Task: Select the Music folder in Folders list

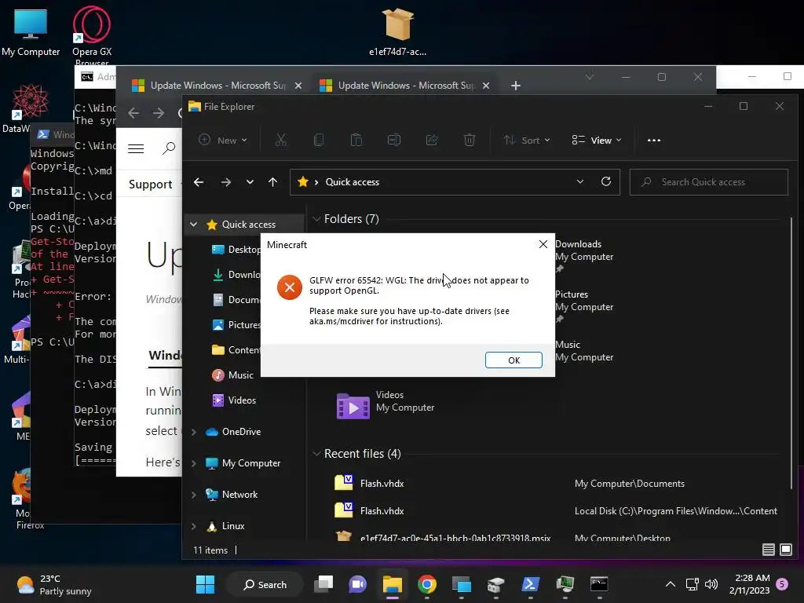Action: (584, 351)
